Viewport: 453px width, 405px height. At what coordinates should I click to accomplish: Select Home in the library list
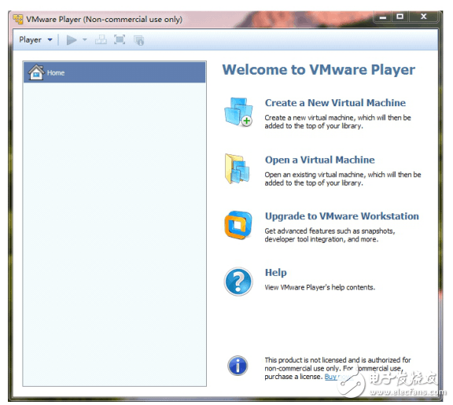(115, 72)
